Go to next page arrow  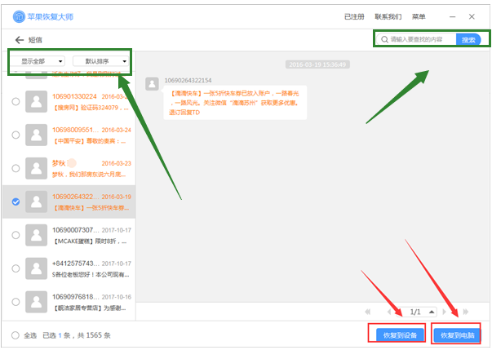(444, 312)
